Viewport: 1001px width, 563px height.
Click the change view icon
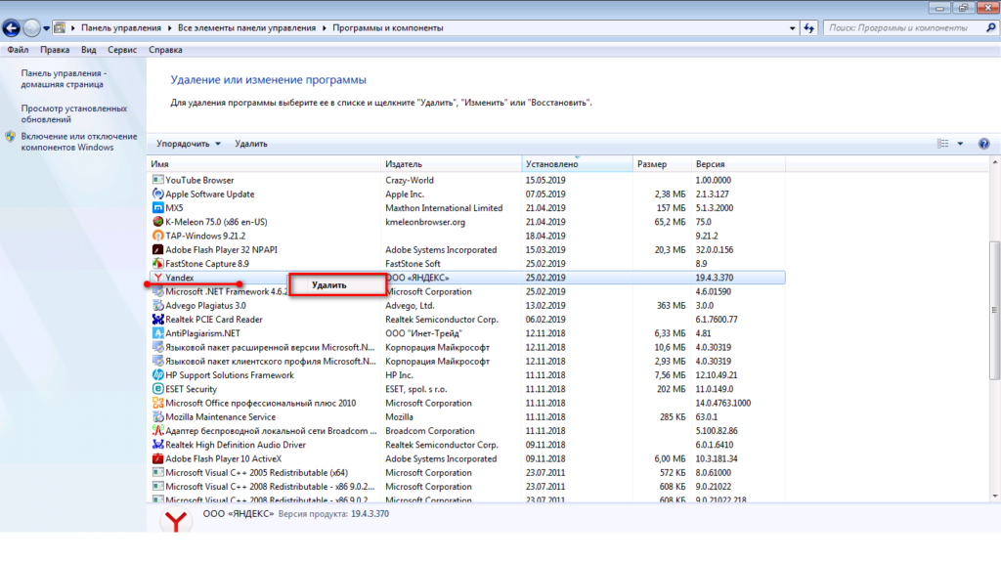[x=943, y=144]
